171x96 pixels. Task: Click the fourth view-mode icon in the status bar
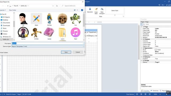point(150,94)
